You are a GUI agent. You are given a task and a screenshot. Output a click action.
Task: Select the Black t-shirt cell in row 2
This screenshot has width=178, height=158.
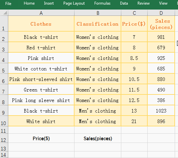(x=41, y=37)
